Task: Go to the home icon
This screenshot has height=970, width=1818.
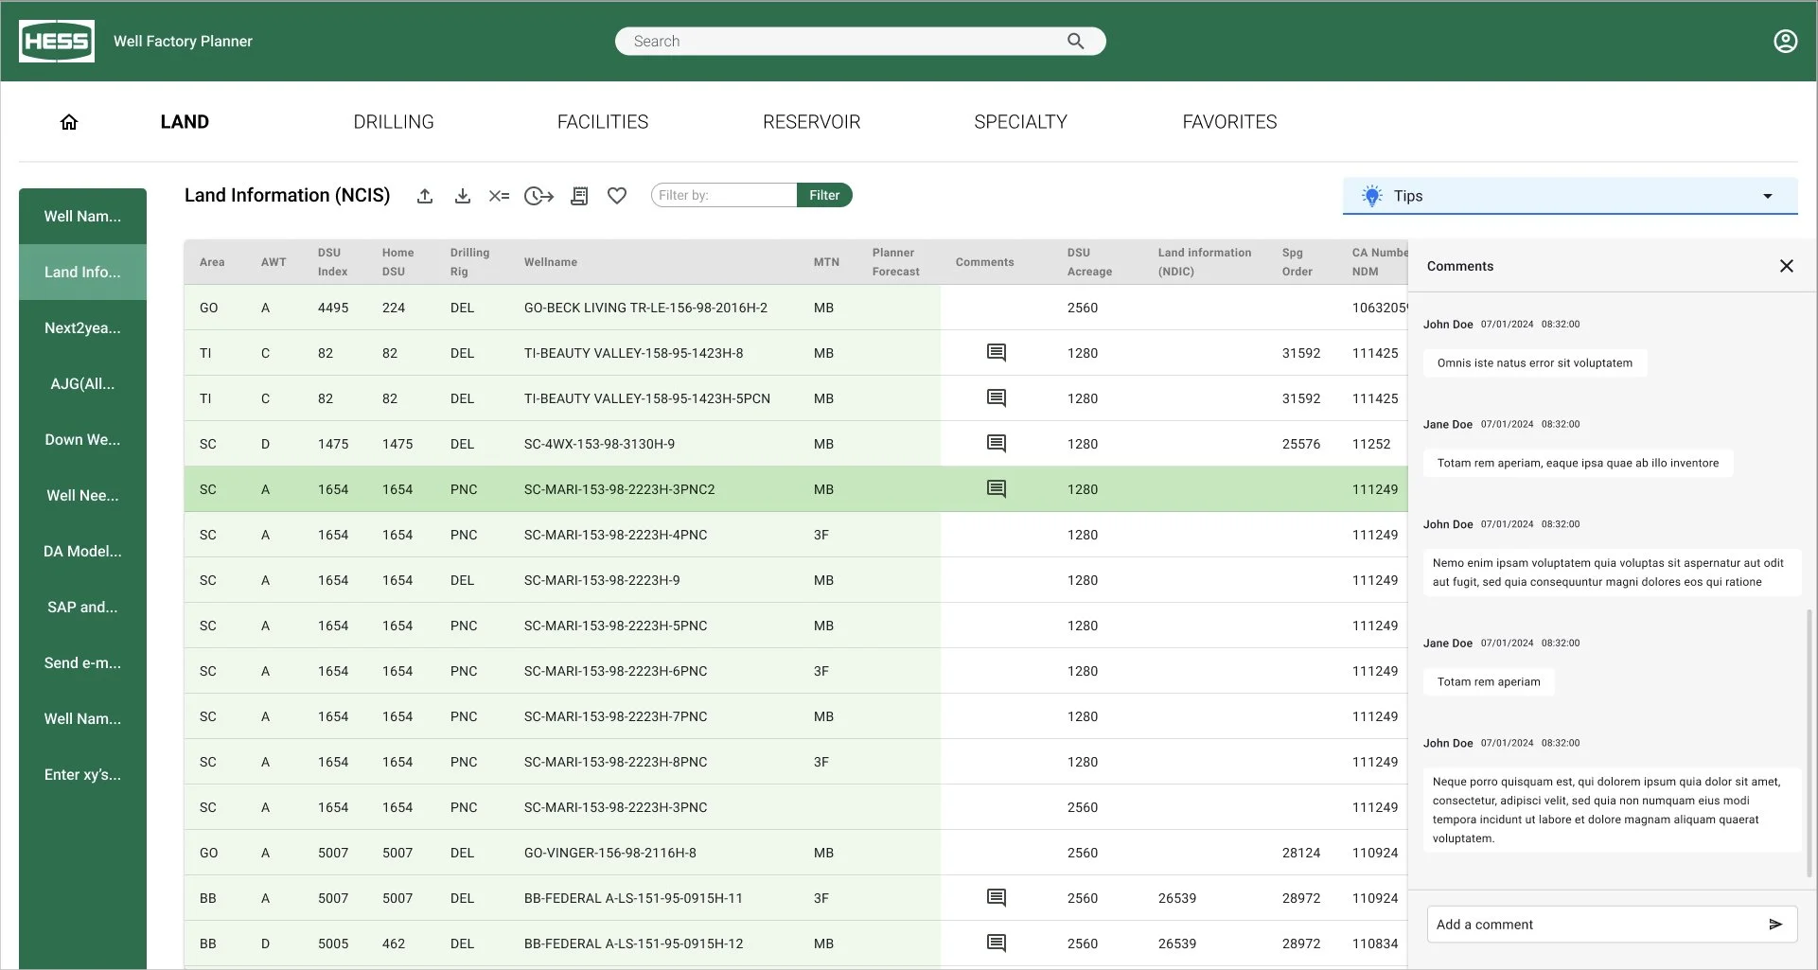Action: tap(69, 122)
